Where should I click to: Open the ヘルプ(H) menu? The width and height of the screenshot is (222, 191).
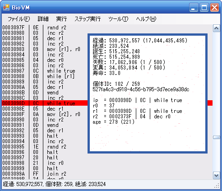146,19
